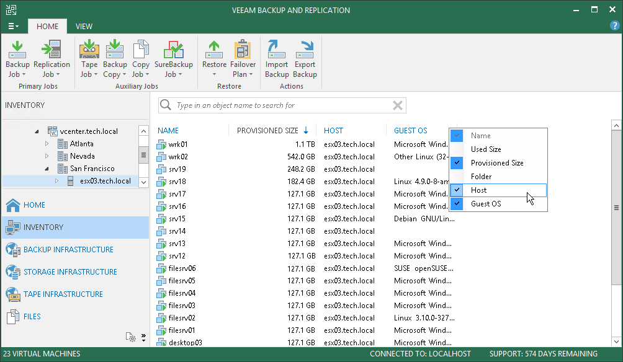Uncheck the Host column option
Viewport: 623px width, 362px height.
tap(457, 190)
